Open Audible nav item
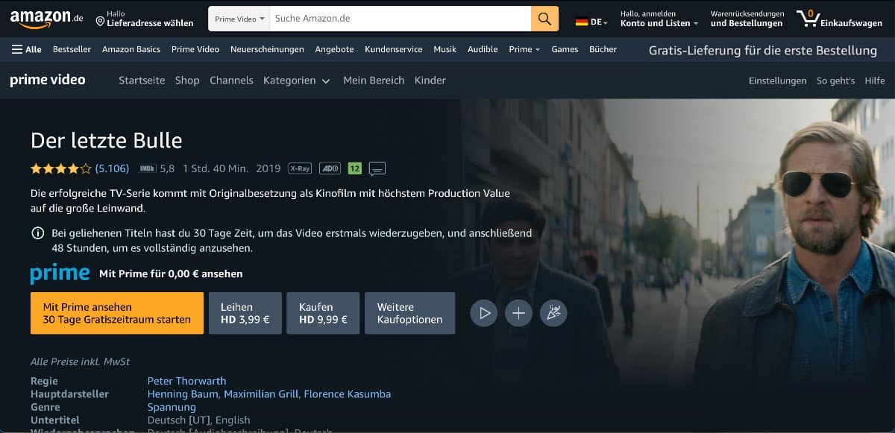Screen dimensions: 895x433 [x=483, y=49]
